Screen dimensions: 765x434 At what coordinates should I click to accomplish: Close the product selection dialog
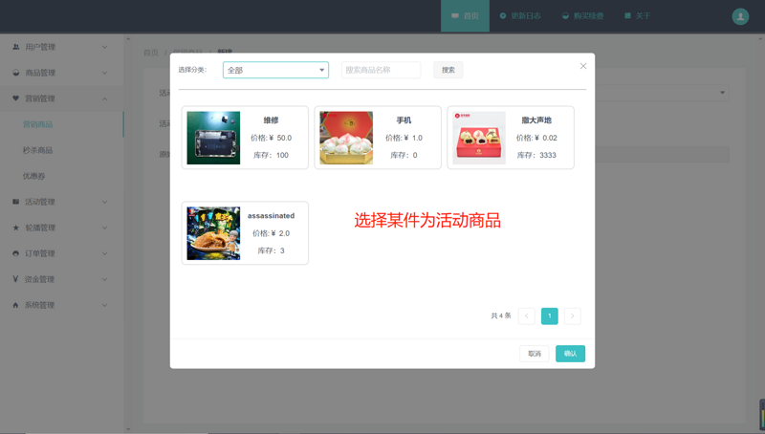pyautogui.click(x=583, y=66)
